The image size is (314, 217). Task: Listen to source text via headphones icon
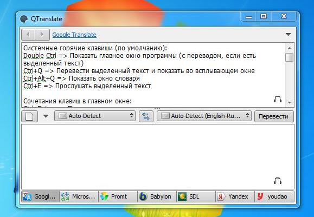point(278,99)
